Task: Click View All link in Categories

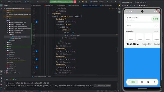Action: [x=156, y=31]
